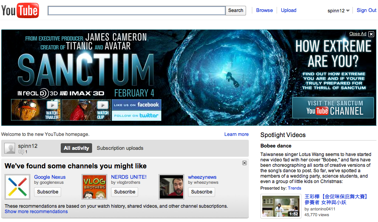Viewport: 378px width, 222px height.
Task: Open the comments icon with count 1
Action: [23, 152]
